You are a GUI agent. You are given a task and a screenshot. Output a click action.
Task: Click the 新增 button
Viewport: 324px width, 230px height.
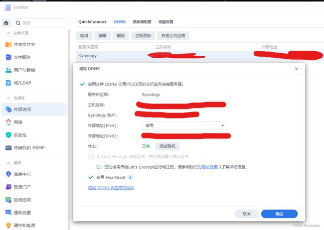[x=84, y=35]
